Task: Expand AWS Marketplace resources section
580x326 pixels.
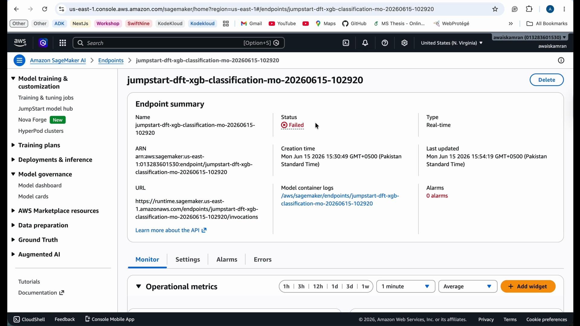Action: click(13, 211)
